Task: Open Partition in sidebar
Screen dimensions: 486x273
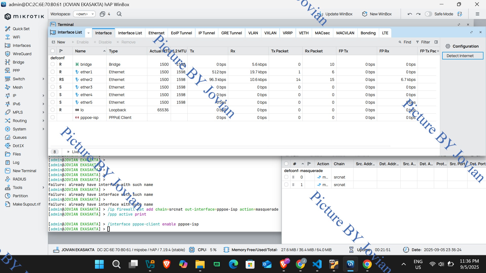Action: [20, 196]
